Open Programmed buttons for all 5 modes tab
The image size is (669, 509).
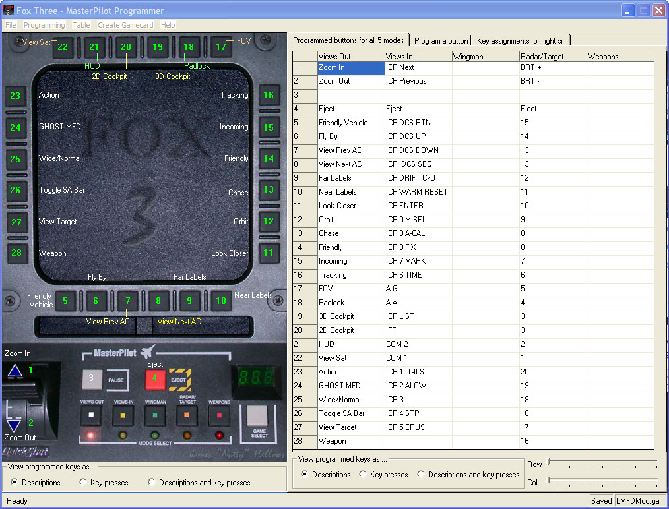click(348, 40)
